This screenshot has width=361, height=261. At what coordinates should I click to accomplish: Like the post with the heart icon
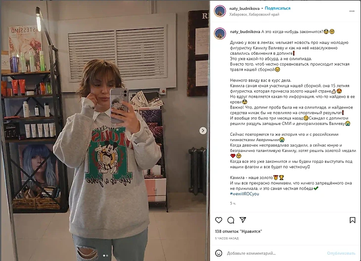(219, 220)
